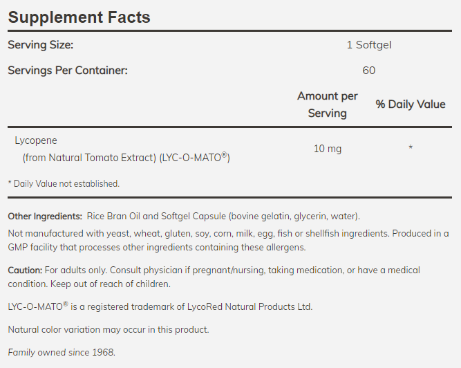Image resolution: width=461 pixels, height=368 pixels.
Task: Click the Natural color variation note
Action: point(109,329)
